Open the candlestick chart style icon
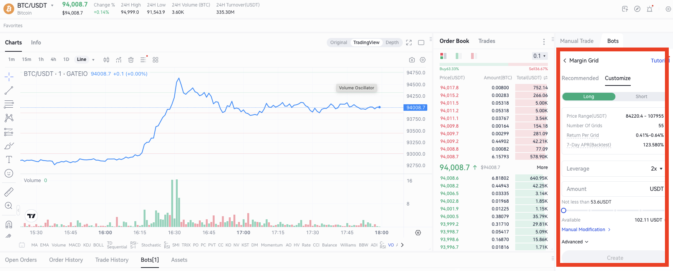Screen dimensions: 673x271 coord(106,60)
